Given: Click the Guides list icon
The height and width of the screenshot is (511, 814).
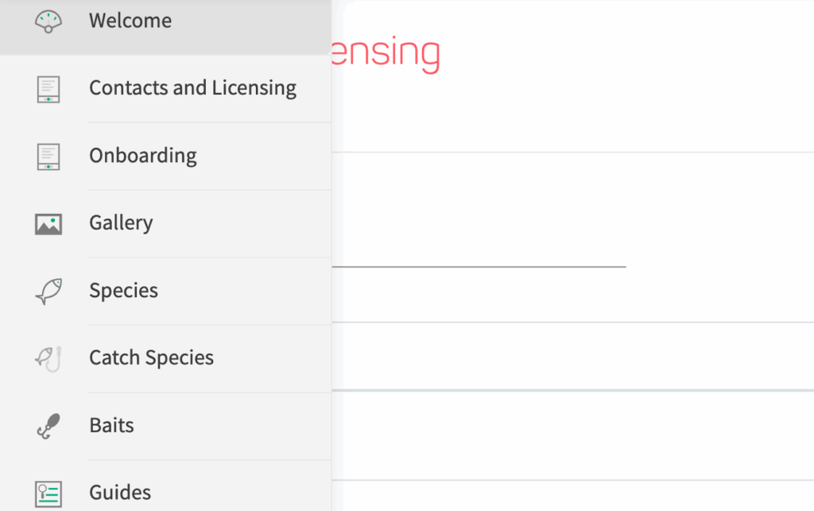Looking at the screenshot, I should pyautogui.click(x=48, y=494).
